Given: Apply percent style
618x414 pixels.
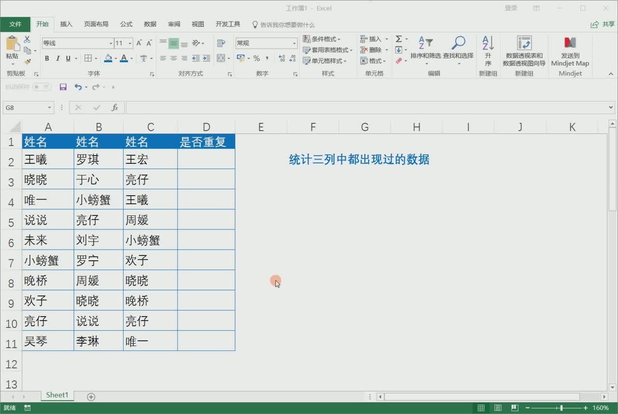Looking at the screenshot, I should point(256,58).
